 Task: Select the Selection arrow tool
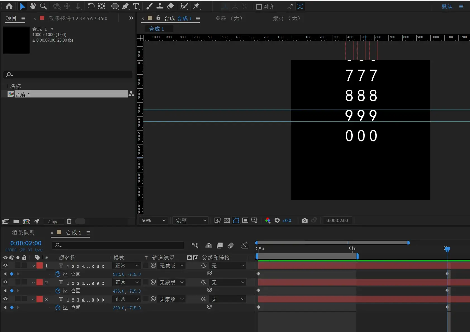click(22, 6)
